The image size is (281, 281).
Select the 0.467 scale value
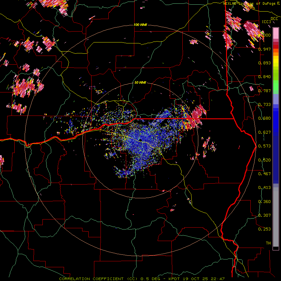(264, 174)
